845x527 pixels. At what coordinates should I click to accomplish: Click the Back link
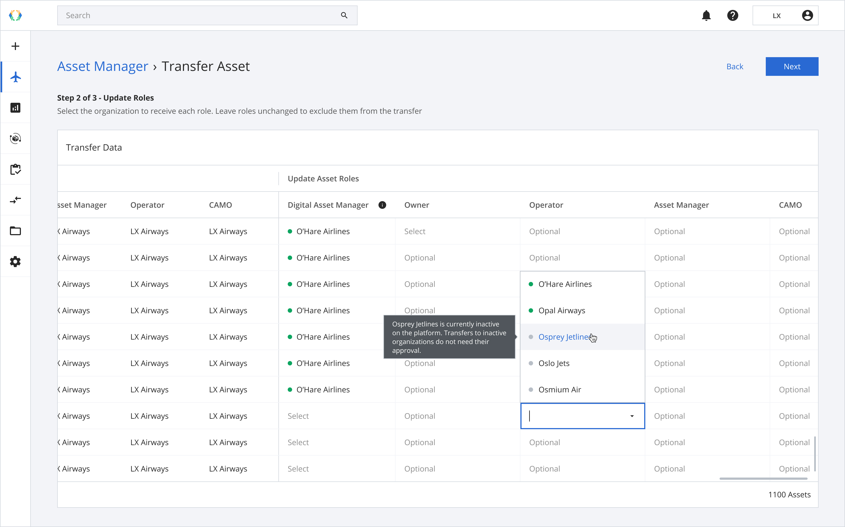pyautogui.click(x=735, y=66)
